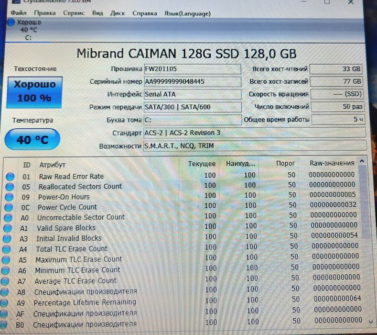
Task: Click the transfer mode field SATA/300 | SATA/600
Action: 193,107
